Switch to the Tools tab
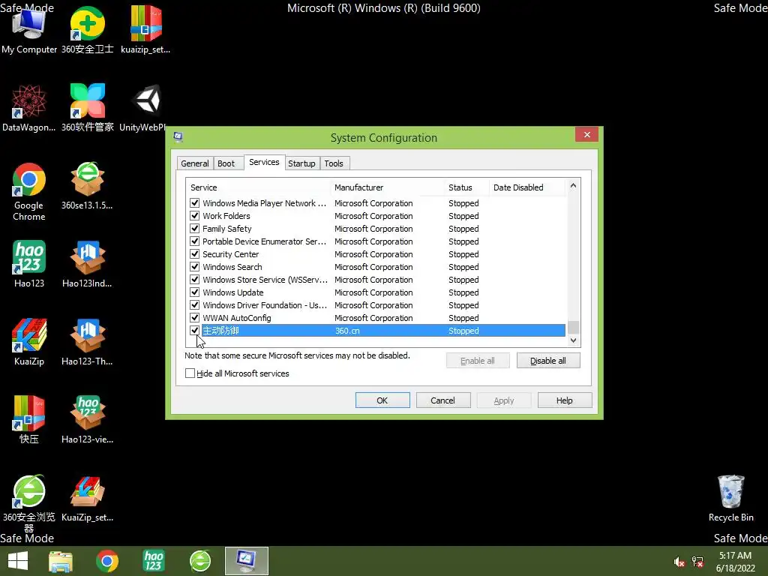 click(x=334, y=163)
